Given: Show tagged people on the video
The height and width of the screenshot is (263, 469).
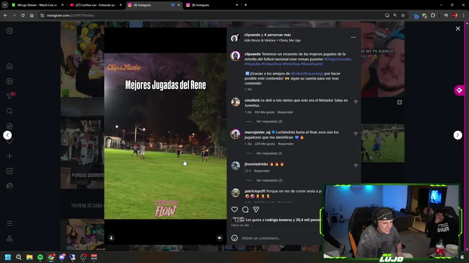Looking at the screenshot, I should click(x=111, y=238).
